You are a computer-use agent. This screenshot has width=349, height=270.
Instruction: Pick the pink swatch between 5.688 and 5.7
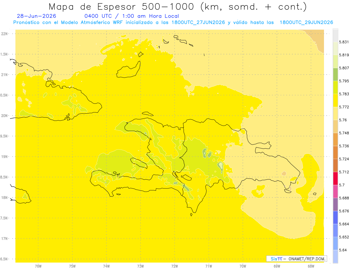click(x=335, y=191)
